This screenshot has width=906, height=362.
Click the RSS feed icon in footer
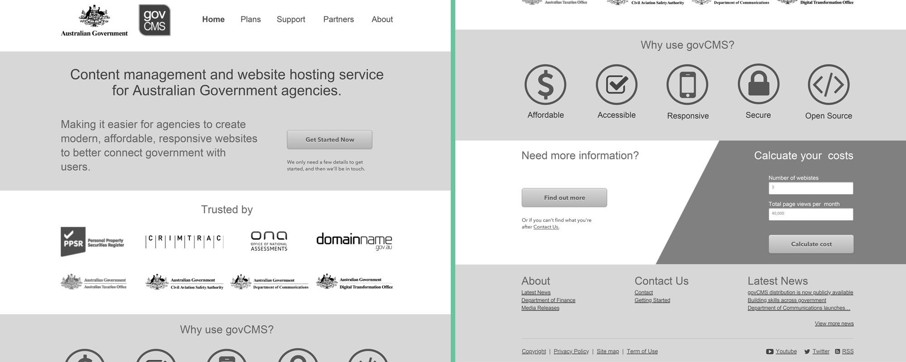[x=838, y=352]
